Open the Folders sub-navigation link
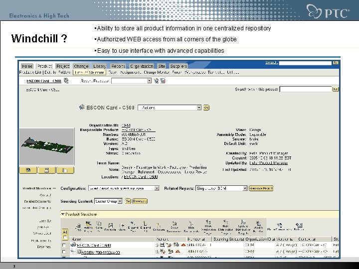 coord(64,72)
